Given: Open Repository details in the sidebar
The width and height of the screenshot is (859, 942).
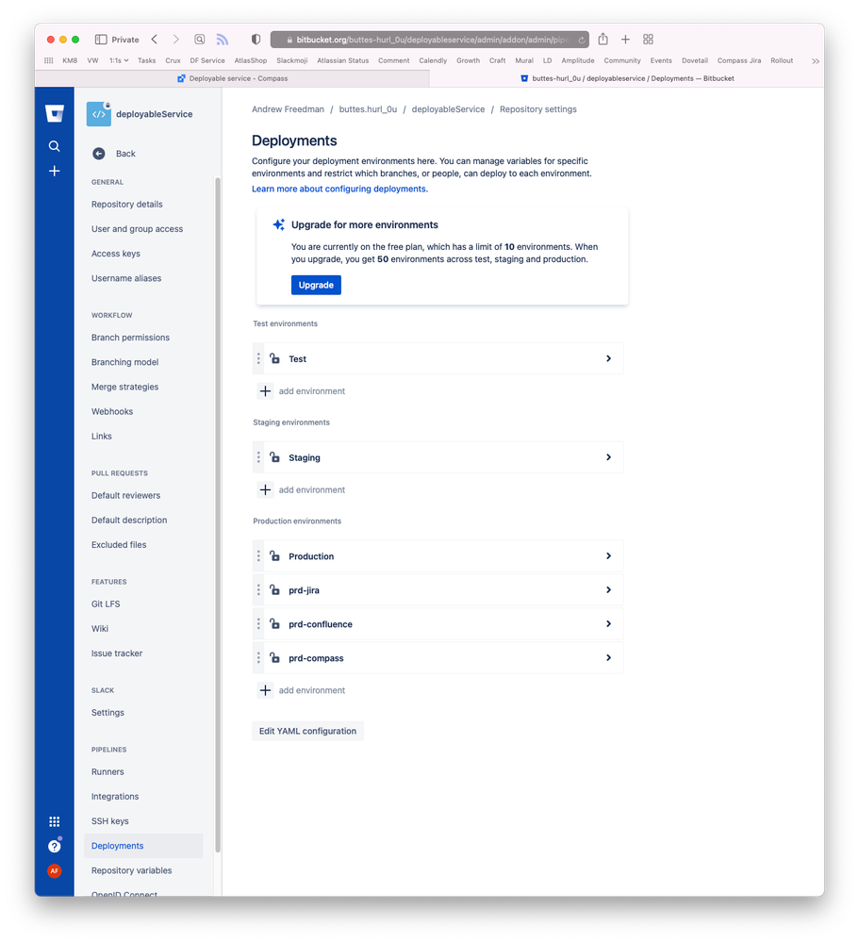Looking at the screenshot, I should tap(126, 205).
